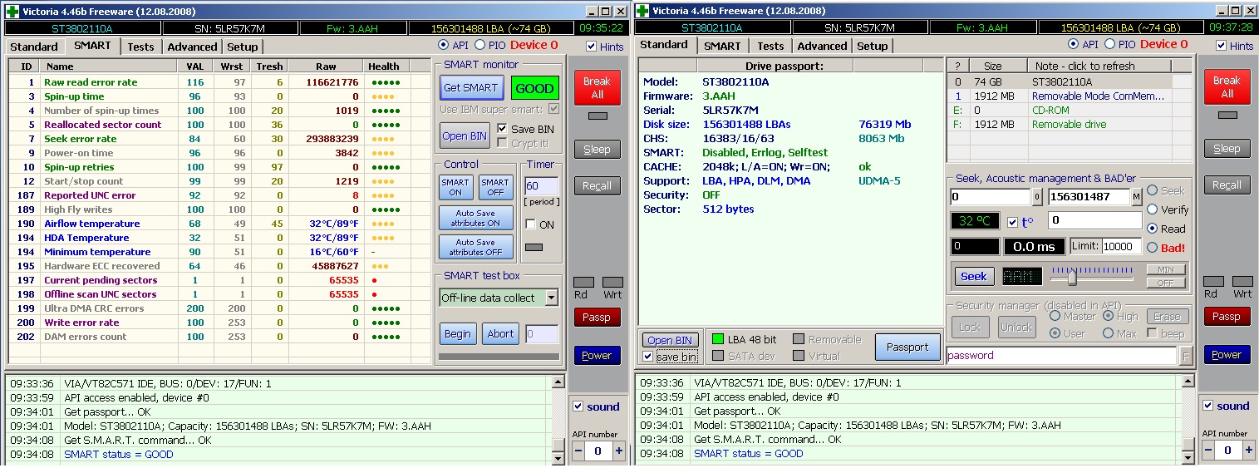This screenshot has width=1259, height=468.
Task: Increase API number in left window
Action: (x=619, y=451)
